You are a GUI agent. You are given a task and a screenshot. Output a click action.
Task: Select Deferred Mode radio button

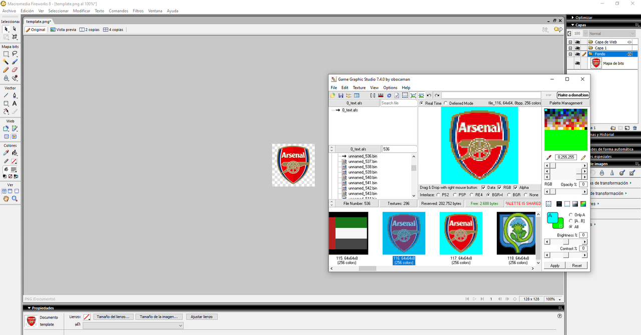[446, 103]
